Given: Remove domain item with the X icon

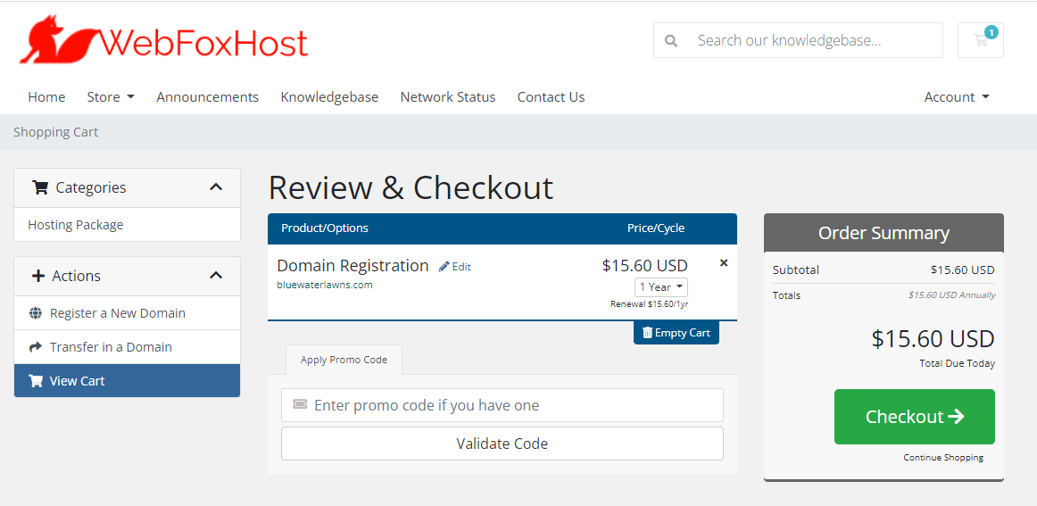Looking at the screenshot, I should pyautogui.click(x=724, y=263).
